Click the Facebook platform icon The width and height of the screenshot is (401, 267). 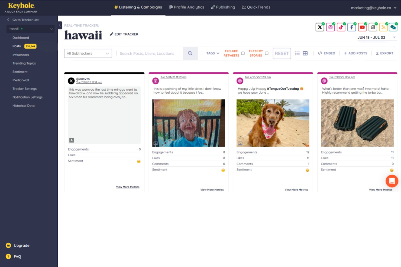pyautogui.click(x=351, y=27)
